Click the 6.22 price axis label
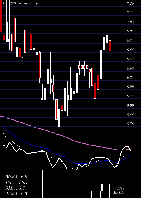Viewport: 141px width, 198px height. pos(130,87)
